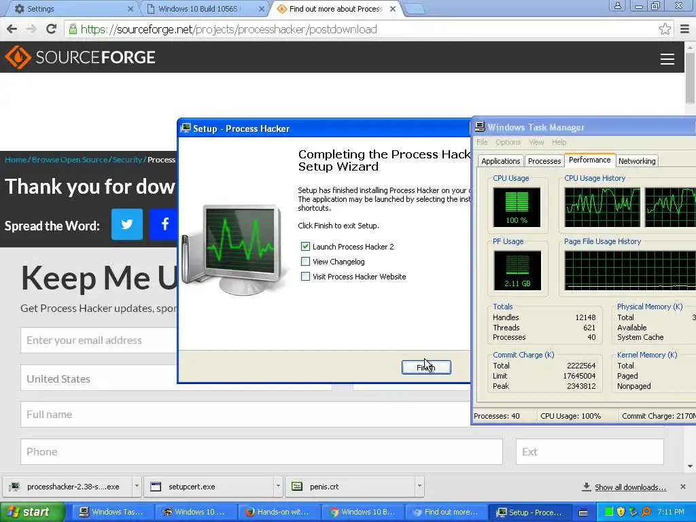Viewport: 696px width, 522px height.
Task: Expand processhacker download options arrow
Action: (137, 487)
